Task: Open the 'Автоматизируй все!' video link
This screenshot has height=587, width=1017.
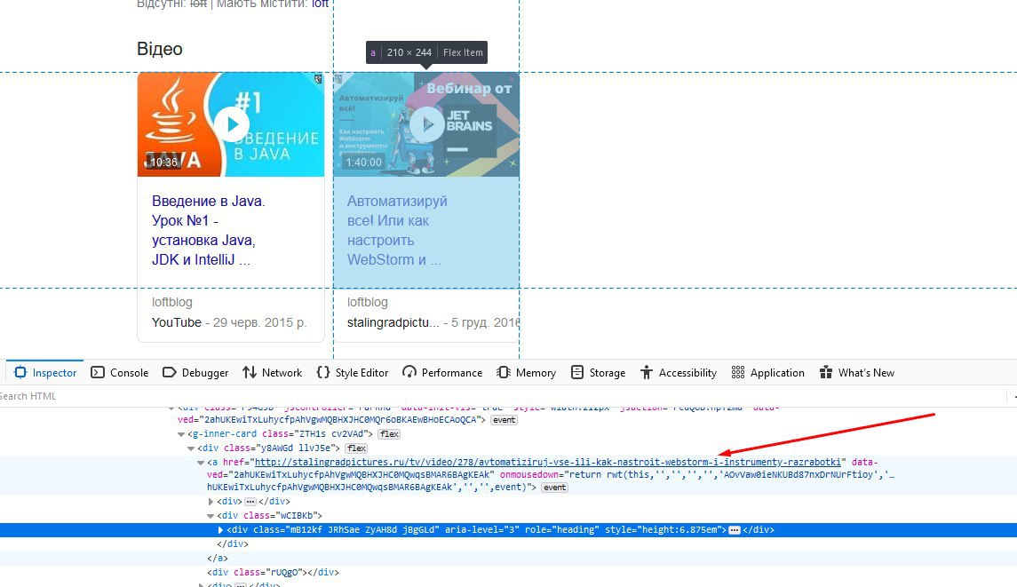Action: (397, 230)
